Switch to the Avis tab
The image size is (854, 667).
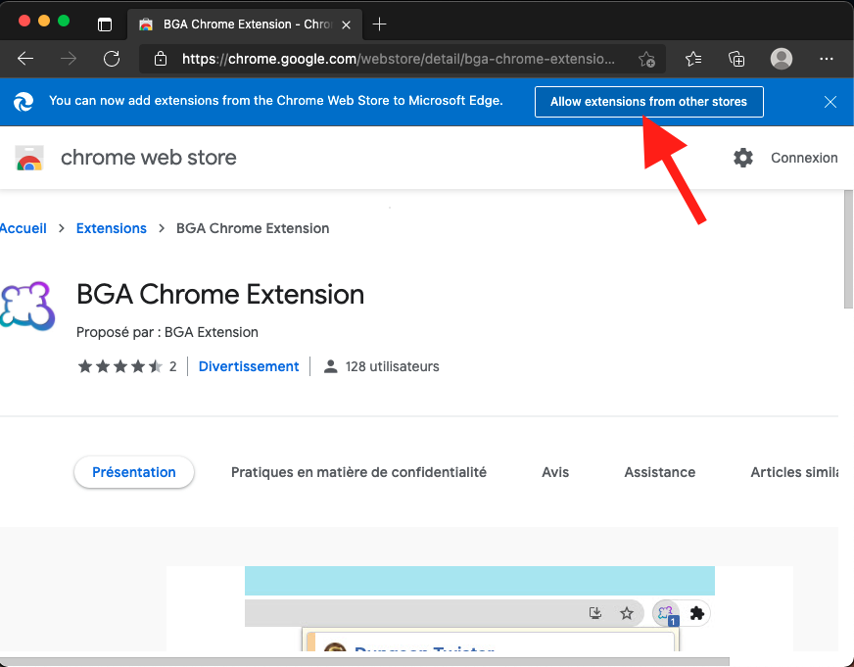click(555, 472)
